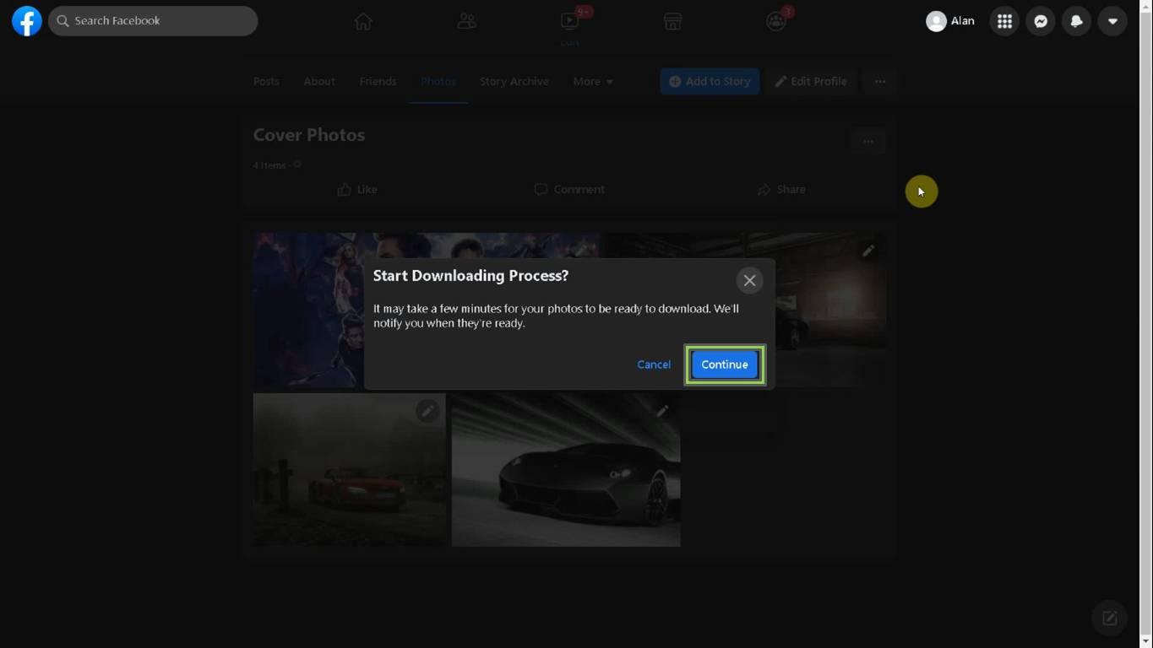Open the Marketplace icon
The image size is (1153, 648).
pyautogui.click(x=672, y=21)
